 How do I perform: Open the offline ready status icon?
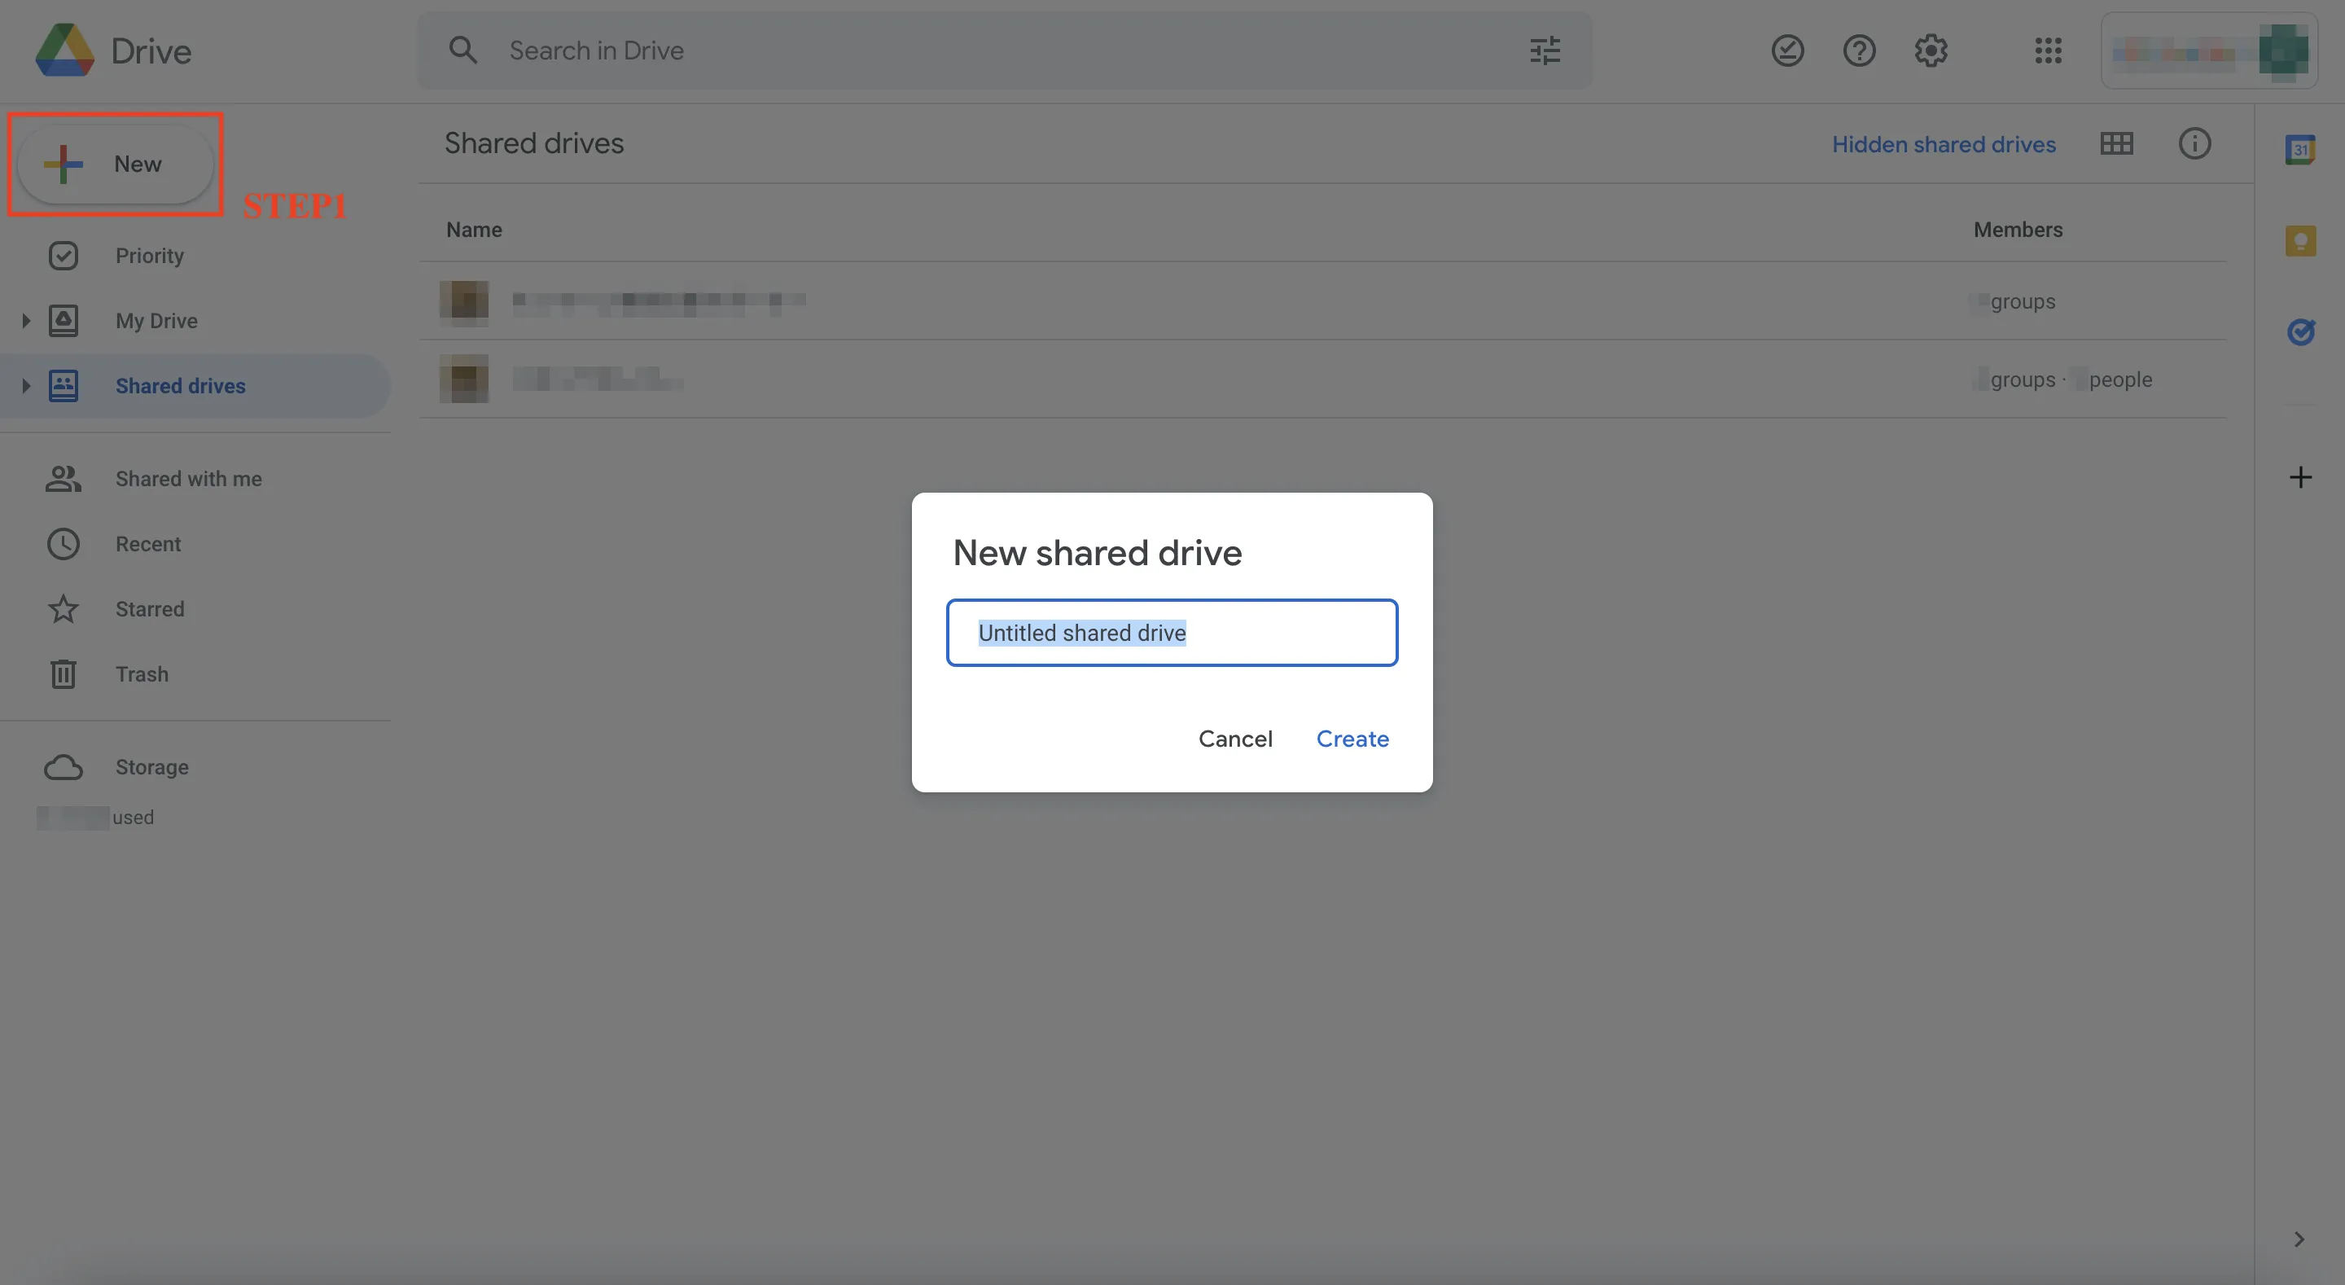click(1787, 51)
